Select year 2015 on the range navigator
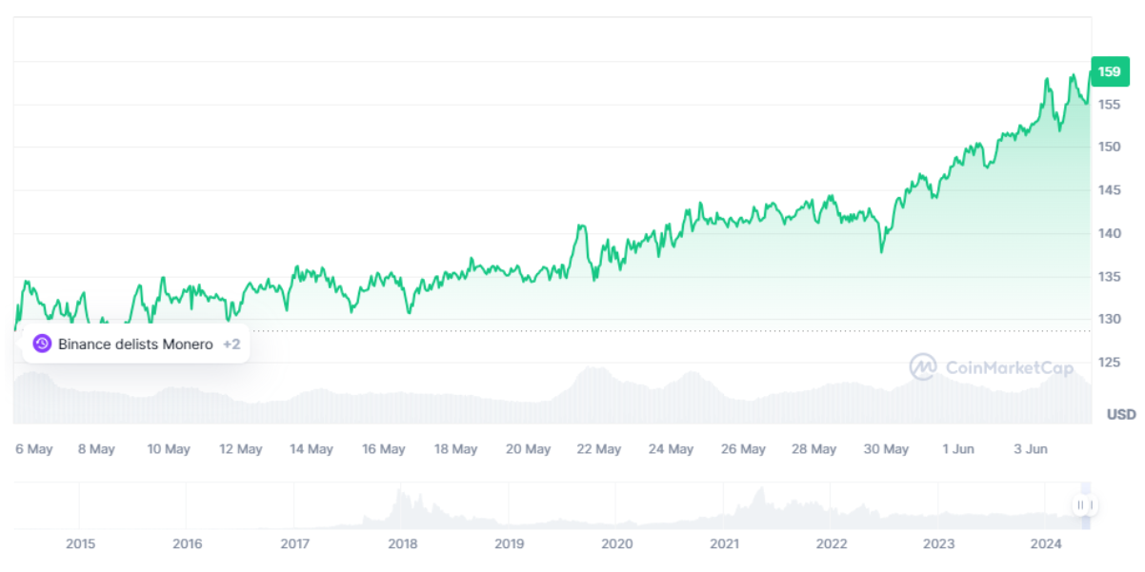 coord(81,544)
